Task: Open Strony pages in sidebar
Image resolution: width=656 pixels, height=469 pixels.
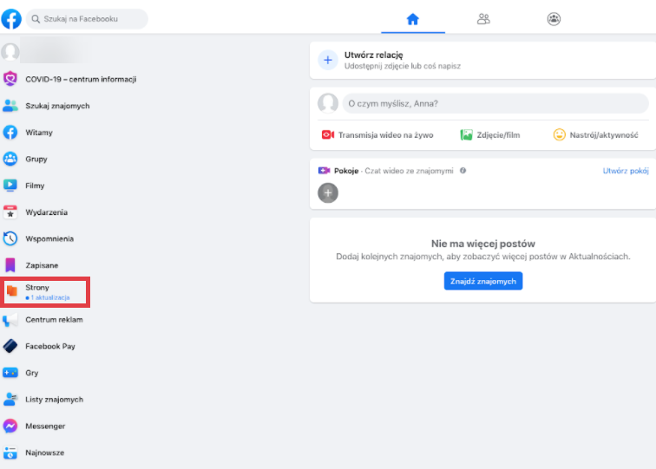Action: tap(37, 291)
